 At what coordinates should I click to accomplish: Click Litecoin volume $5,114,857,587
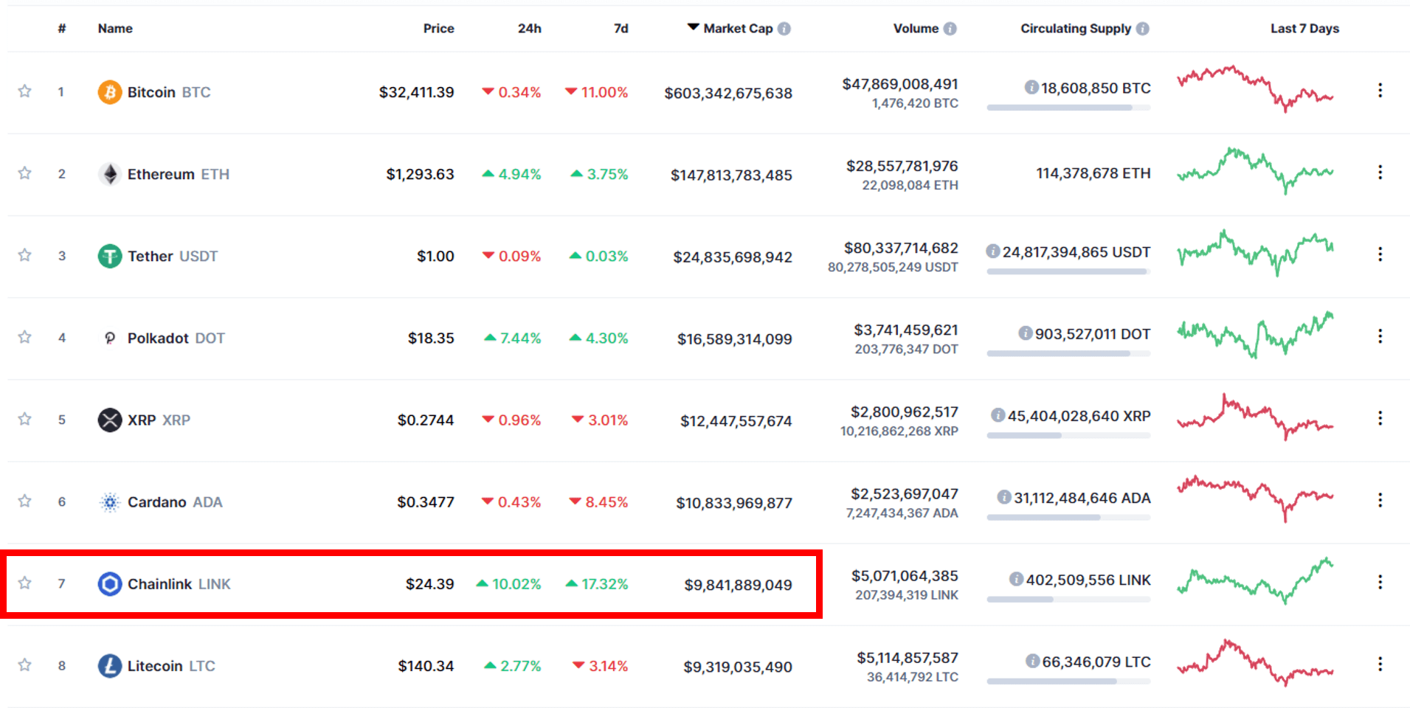pos(908,658)
